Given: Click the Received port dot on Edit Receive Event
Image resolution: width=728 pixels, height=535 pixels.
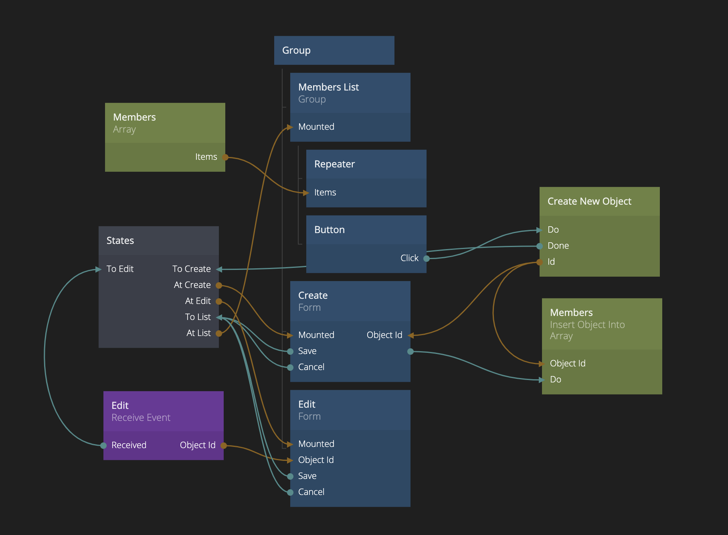Looking at the screenshot, I should (103, 446).
